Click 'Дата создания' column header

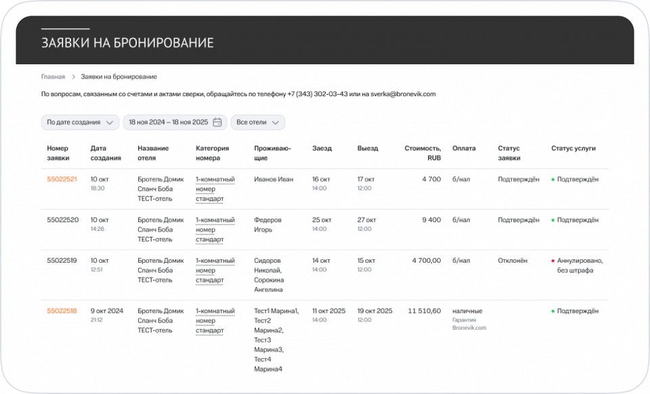click(x=106, y=153)
